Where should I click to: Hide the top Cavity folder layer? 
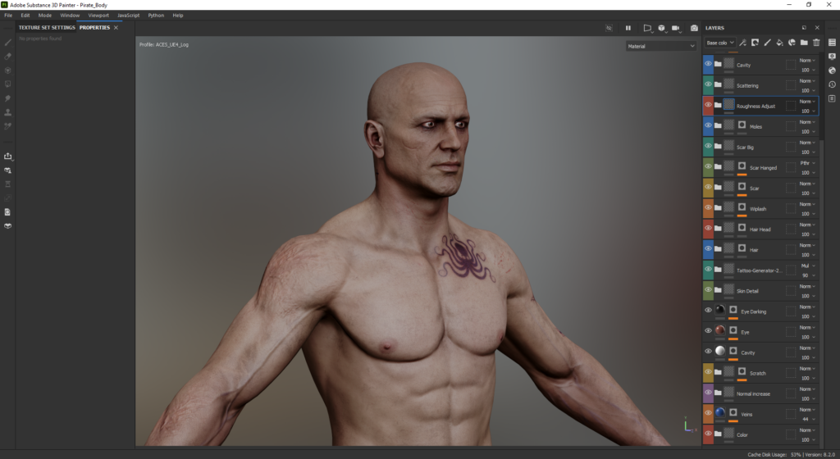pos(708,64)
